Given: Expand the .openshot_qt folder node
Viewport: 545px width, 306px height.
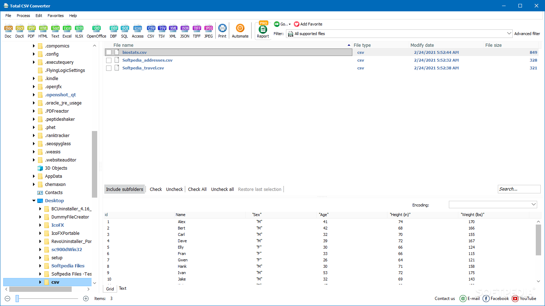Looking at the screenshot, I should pyautogui.click(x=34, y=95).
